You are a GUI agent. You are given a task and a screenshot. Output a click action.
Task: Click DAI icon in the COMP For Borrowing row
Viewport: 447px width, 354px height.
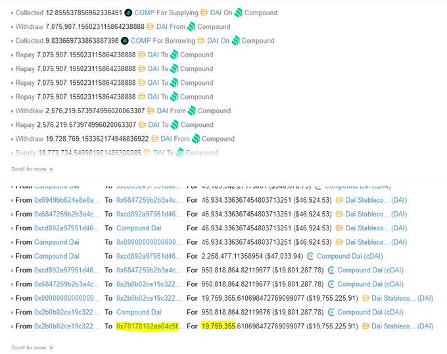tap(200, 41)
